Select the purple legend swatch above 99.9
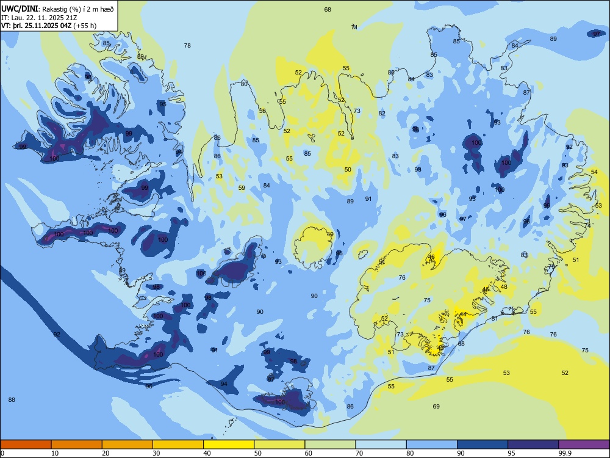This screenshot has width=610, height=458. [584, 445]
